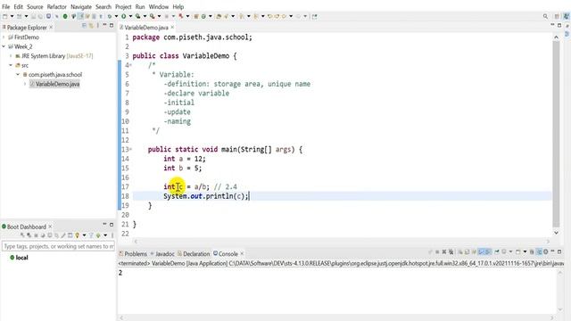This screenshot has height=321, width=571.
Task: Click the External Tools run icon
Action: (x=153, y=16)
